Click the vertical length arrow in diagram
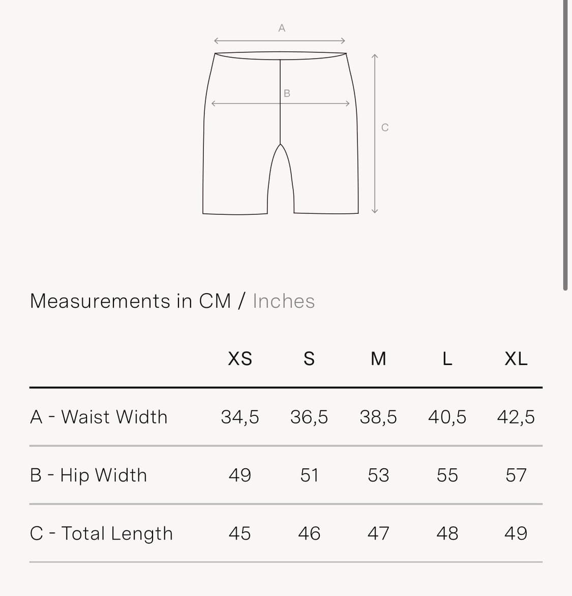 [x=375, y=133]
